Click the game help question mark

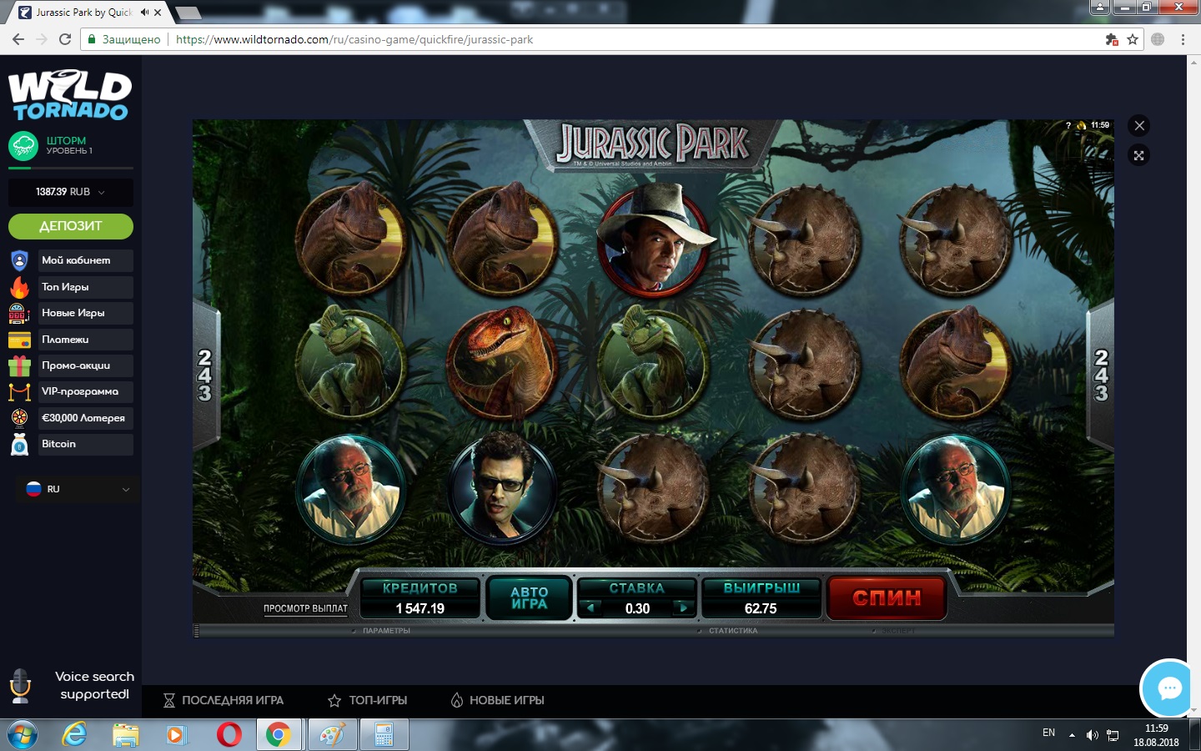1068,125
